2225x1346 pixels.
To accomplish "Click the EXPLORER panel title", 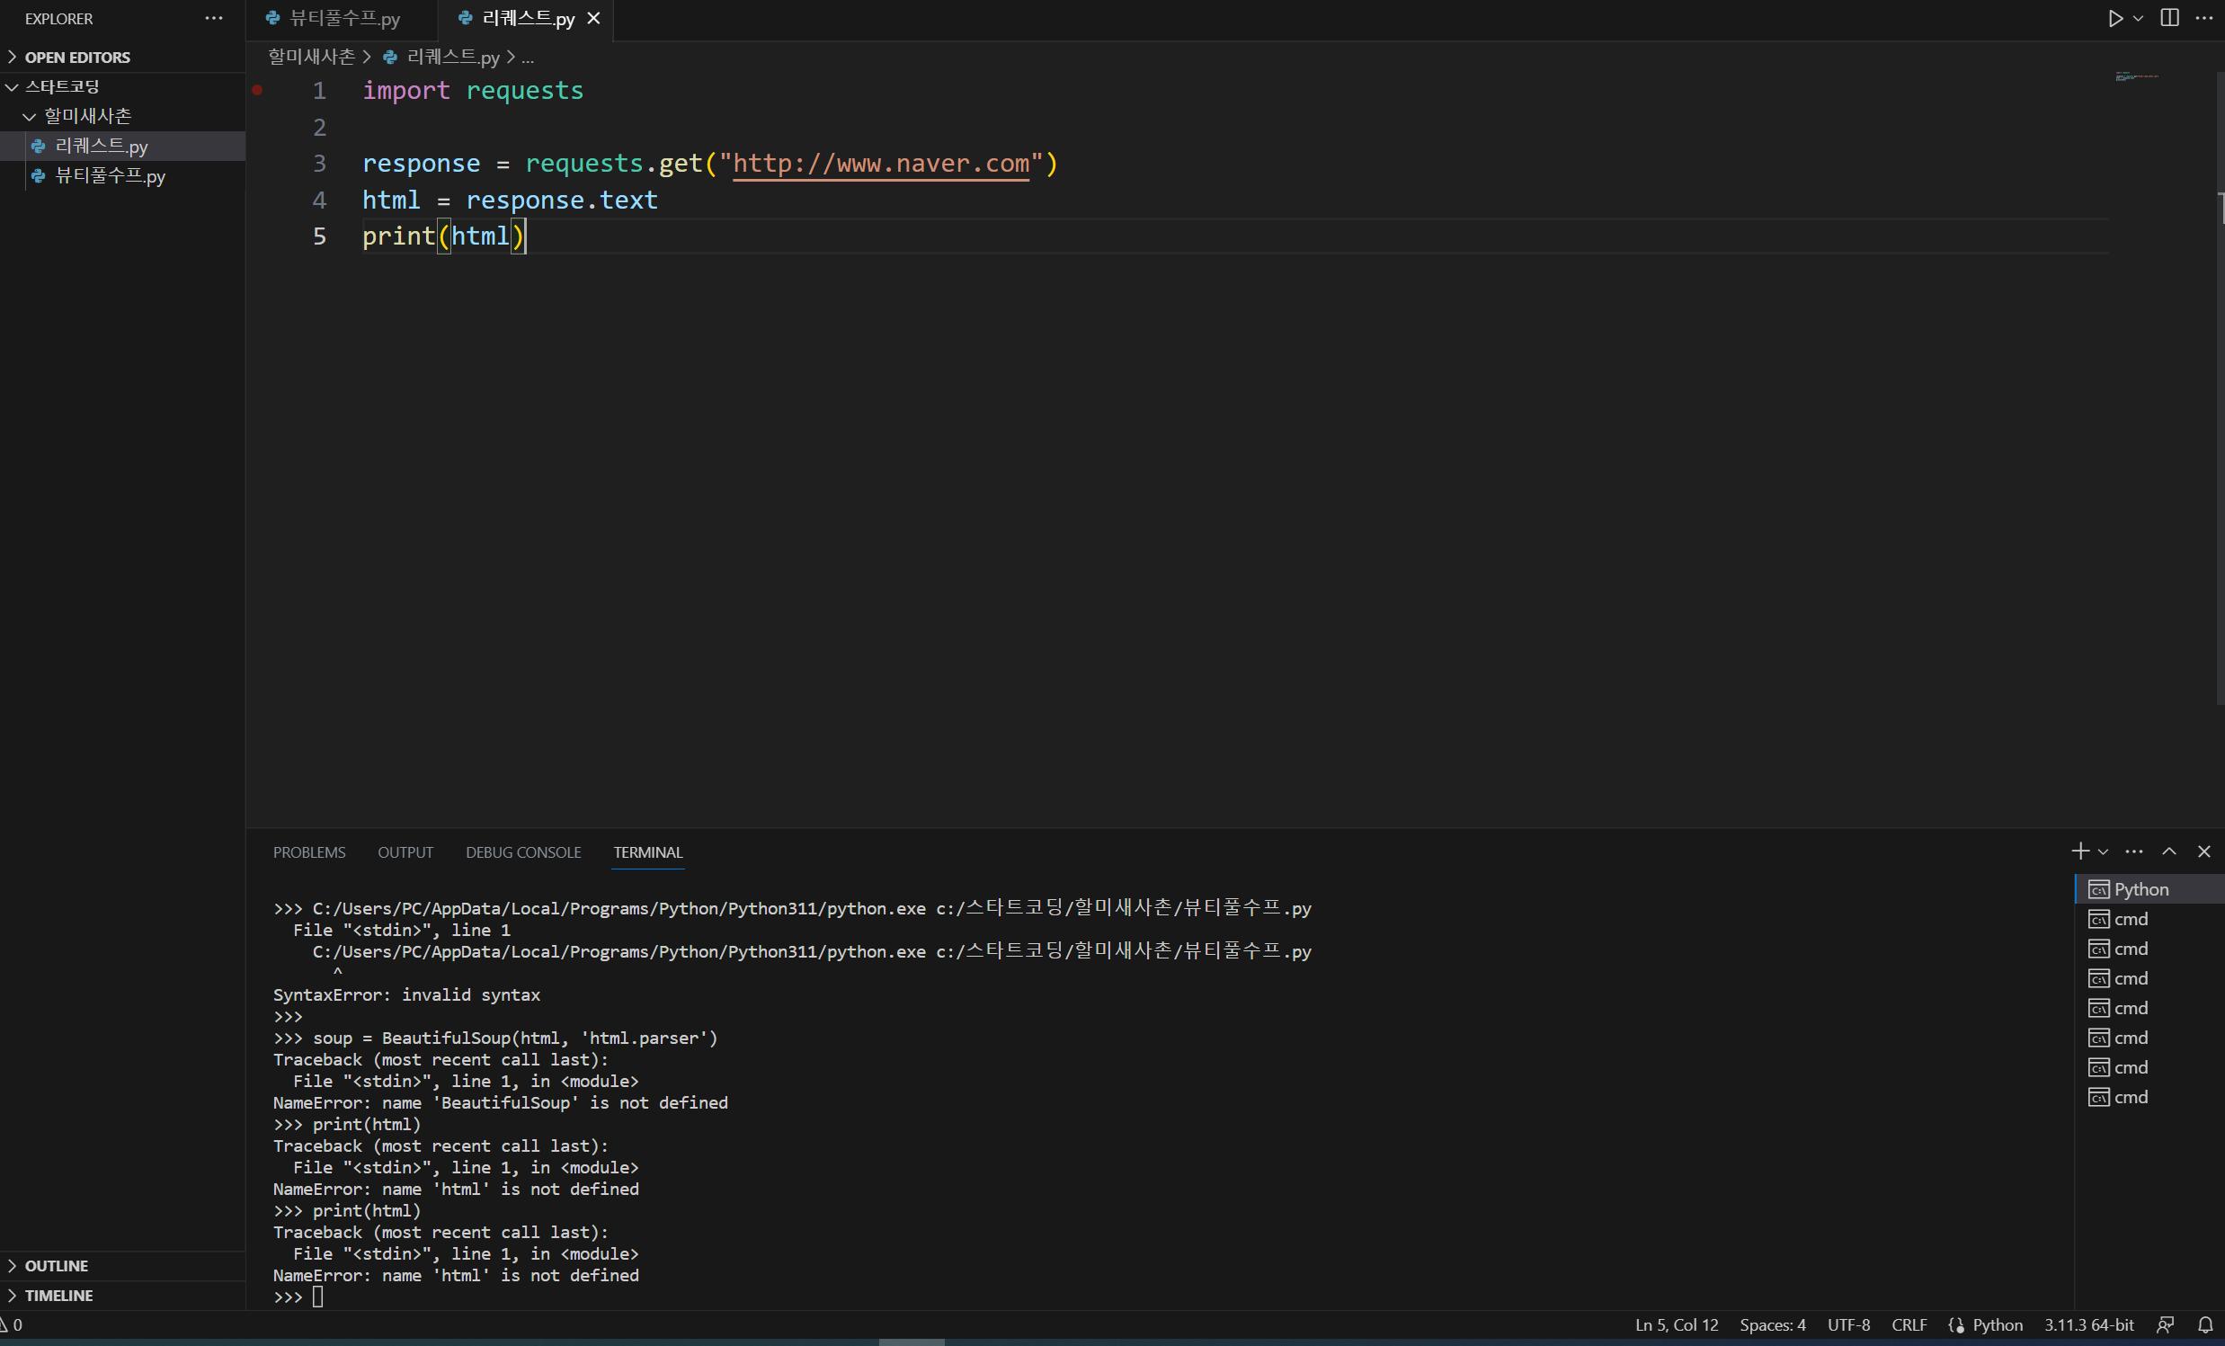I will click(58, 18).
